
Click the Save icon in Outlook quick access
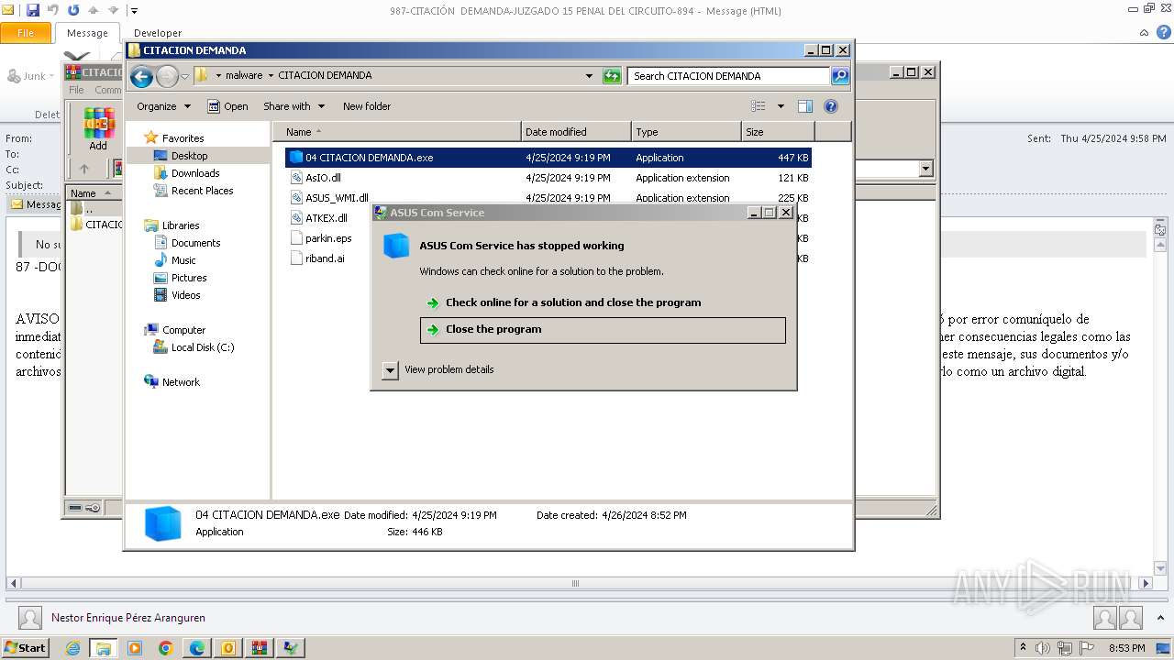coord(33,10)
